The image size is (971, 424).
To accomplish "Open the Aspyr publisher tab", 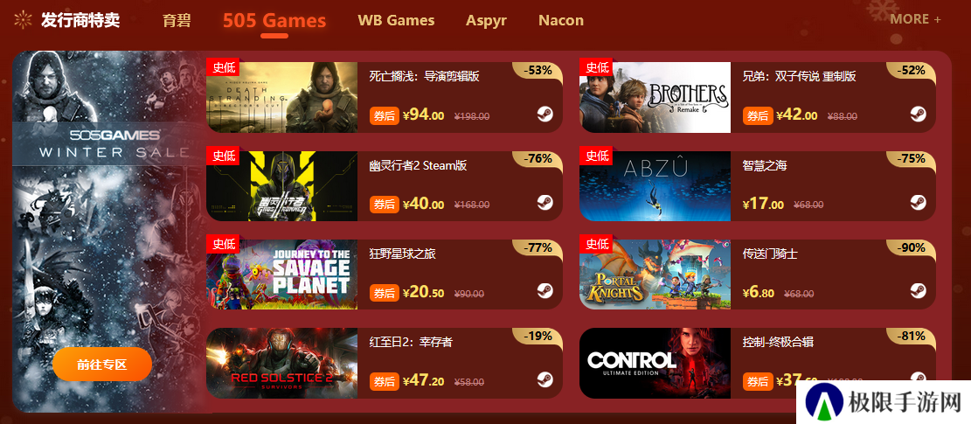I will 486,20.
